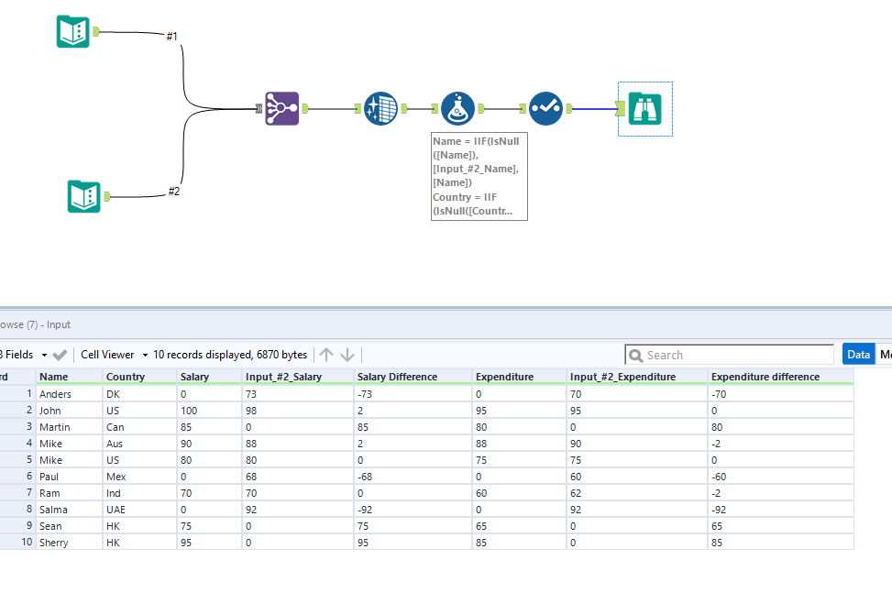Select the Select tool with checkmark icon
The height and width of the screenshot is (593, 892).
[545, 108]
